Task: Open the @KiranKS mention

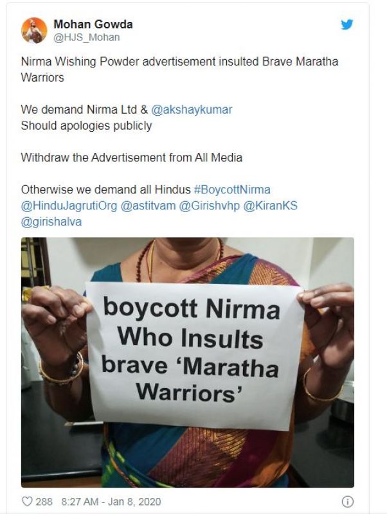Action: tap(270, 206)
